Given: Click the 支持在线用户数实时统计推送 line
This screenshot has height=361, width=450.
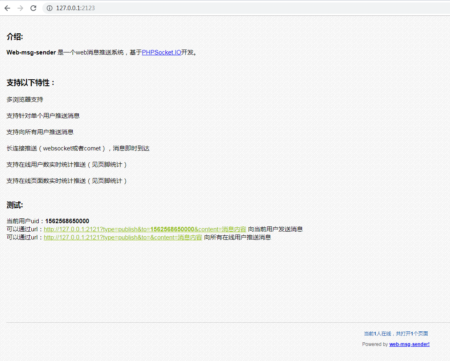Looking at the screenshot, I should [67, 164].
